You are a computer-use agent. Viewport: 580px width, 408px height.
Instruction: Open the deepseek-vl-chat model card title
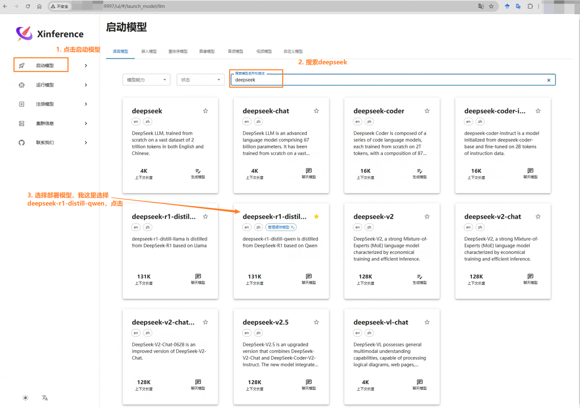point(381,322)
